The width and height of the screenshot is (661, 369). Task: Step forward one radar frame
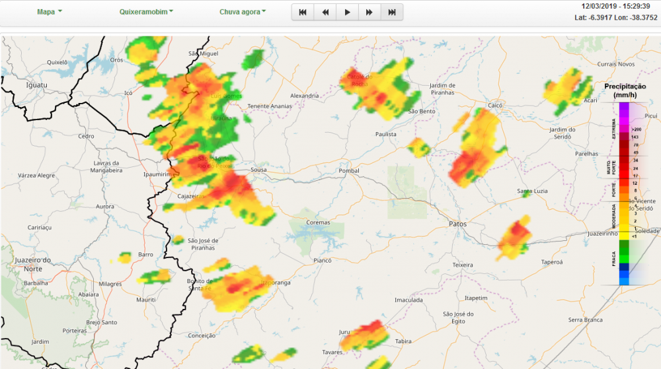click(x=369, y=12)
